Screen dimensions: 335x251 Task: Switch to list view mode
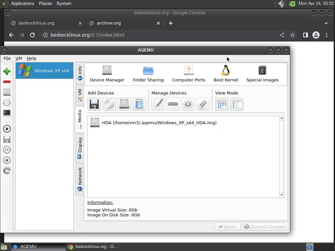(x=237, y=104)
